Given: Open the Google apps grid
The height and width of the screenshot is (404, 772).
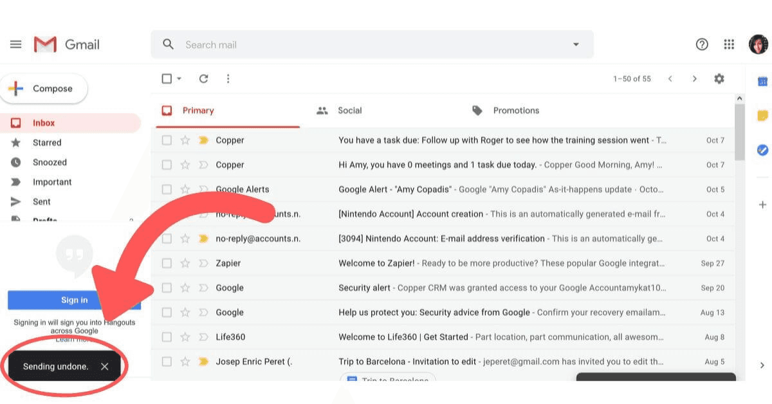Looking at the screenshot, I should tap(729, 44).
